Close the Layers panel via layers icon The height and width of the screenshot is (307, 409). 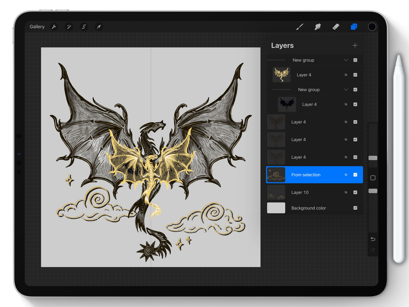354,27
